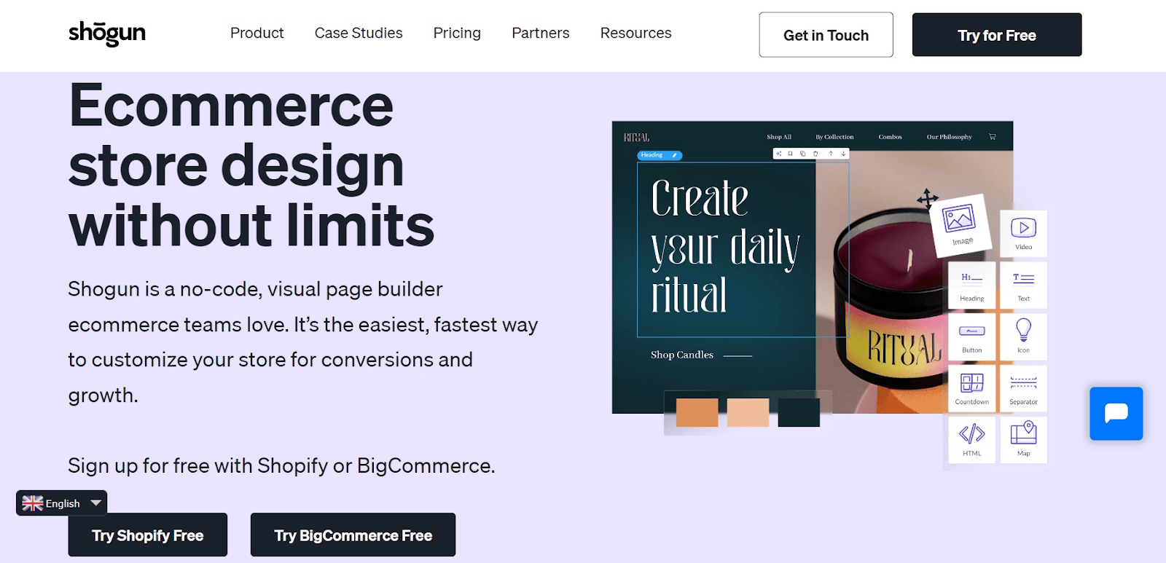Open the Resources menu

pos(635,33)
